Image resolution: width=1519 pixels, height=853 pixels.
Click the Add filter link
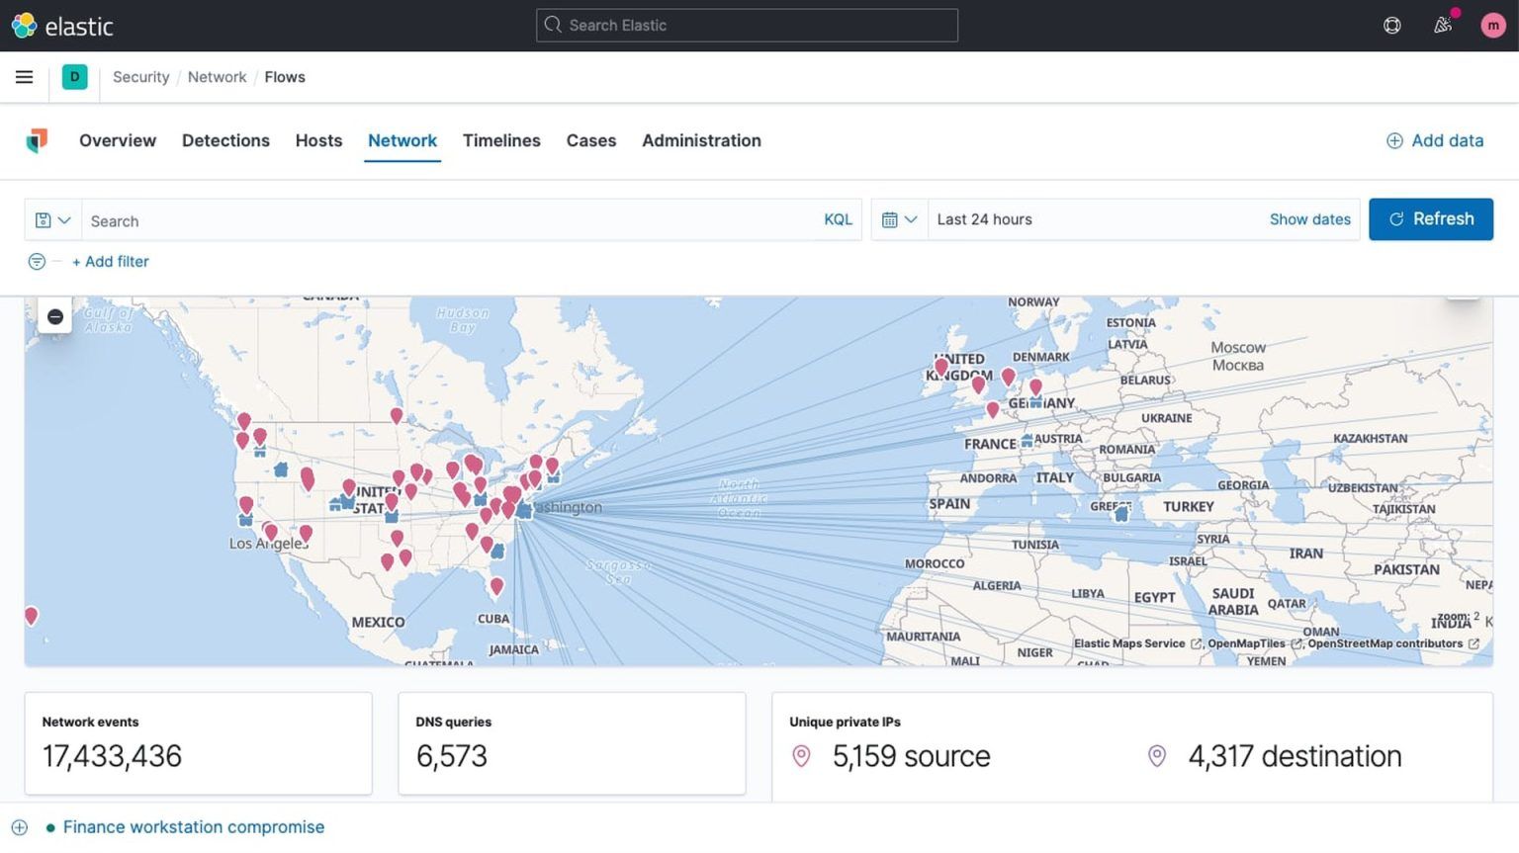(111, 261)
